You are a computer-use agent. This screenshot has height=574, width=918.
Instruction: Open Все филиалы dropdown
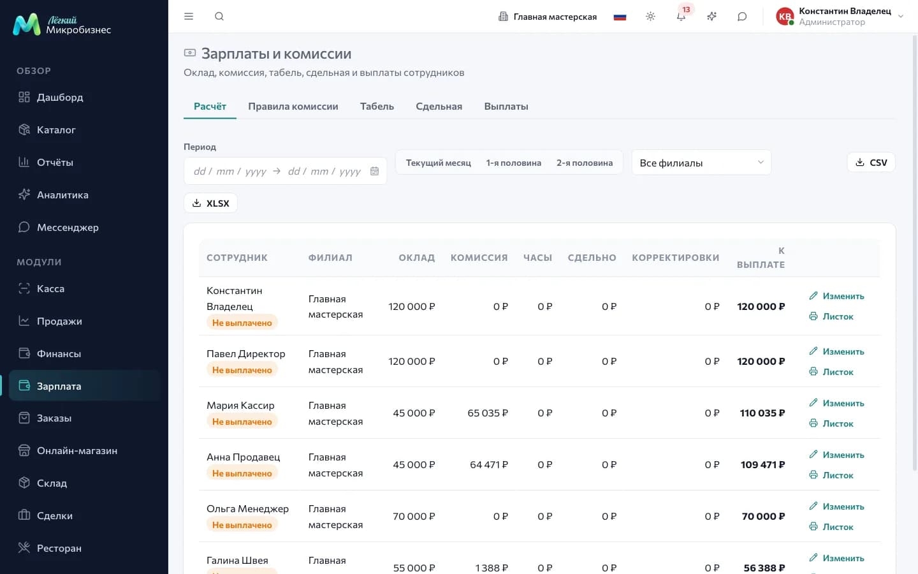(x=701, y=163)
